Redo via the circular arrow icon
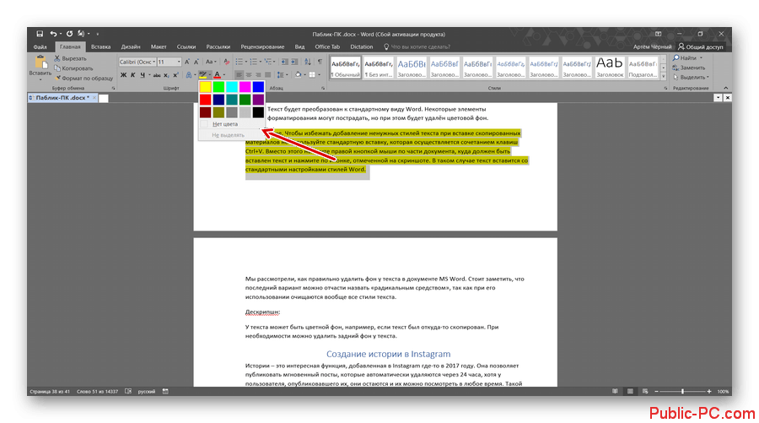The image size is (759, 423). tap(69, 34)
